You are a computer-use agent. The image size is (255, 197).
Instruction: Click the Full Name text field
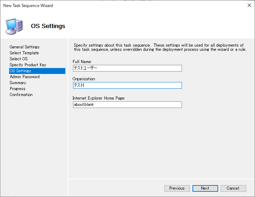(x=127, y=68)
